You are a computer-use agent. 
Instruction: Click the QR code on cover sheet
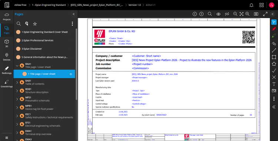pos(249,37)
